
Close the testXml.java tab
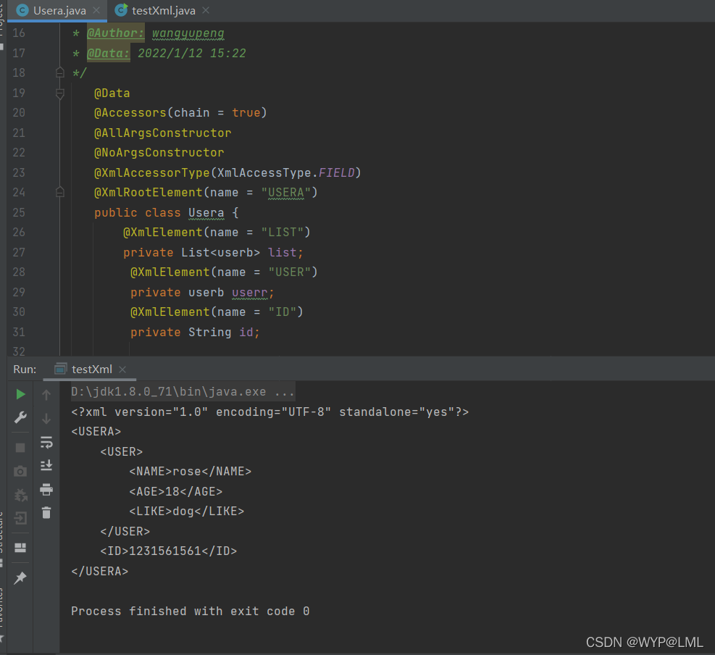[206, 10]
